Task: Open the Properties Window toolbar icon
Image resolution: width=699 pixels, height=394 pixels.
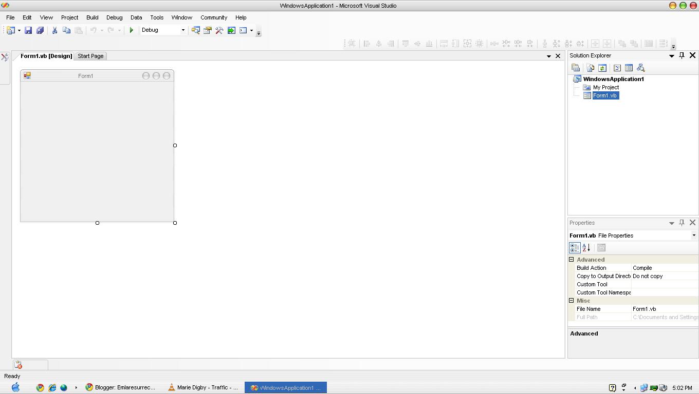Action: point(208,30)
